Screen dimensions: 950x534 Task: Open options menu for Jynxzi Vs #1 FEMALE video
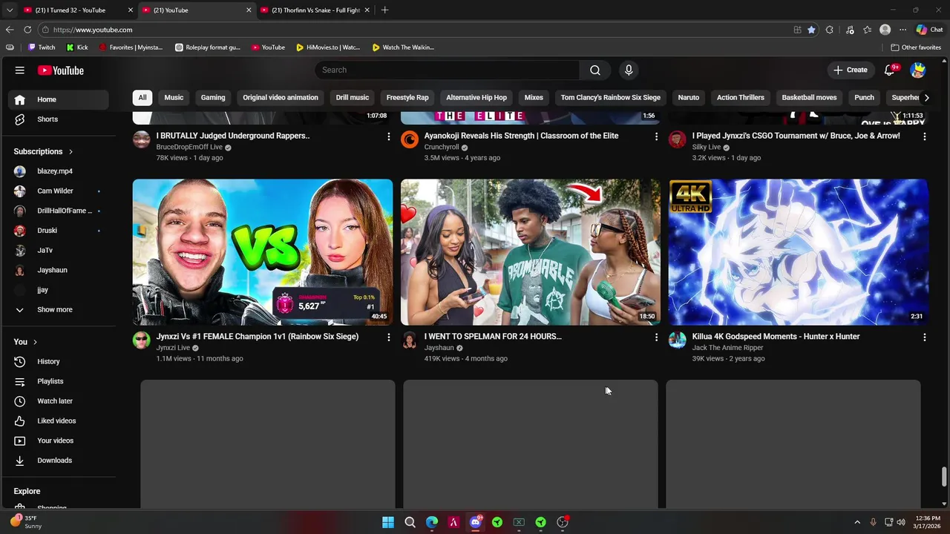click(x=388, y=337)
